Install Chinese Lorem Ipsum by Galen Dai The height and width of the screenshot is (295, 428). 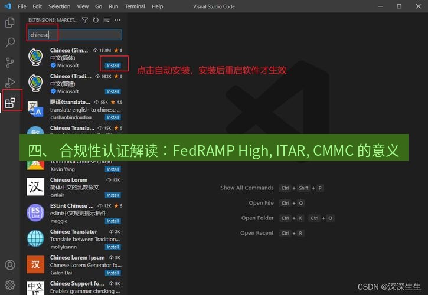[x=113, y=273]
